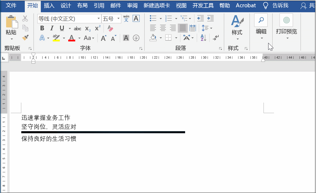316x193 pixels.
Task: Click the Sort A-Z icon
Action: point(203,38)
